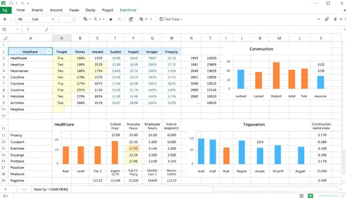The width and height of the screenshot is (346, 198).
Task: Click the pen edit icon at toolbar right
Action: tap(327, 19)
